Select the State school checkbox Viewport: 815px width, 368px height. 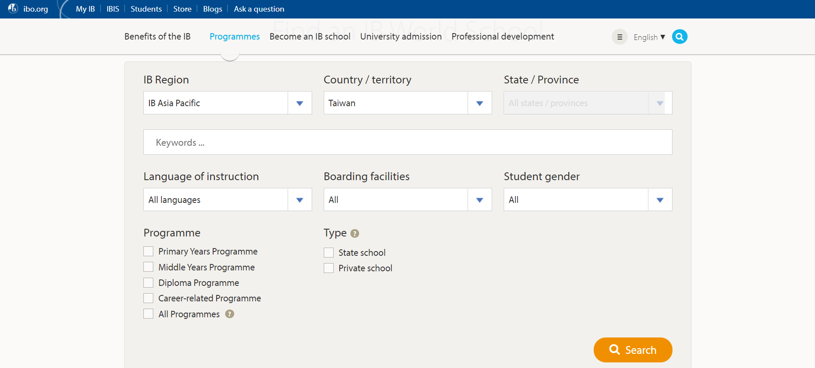click(329, 253)
